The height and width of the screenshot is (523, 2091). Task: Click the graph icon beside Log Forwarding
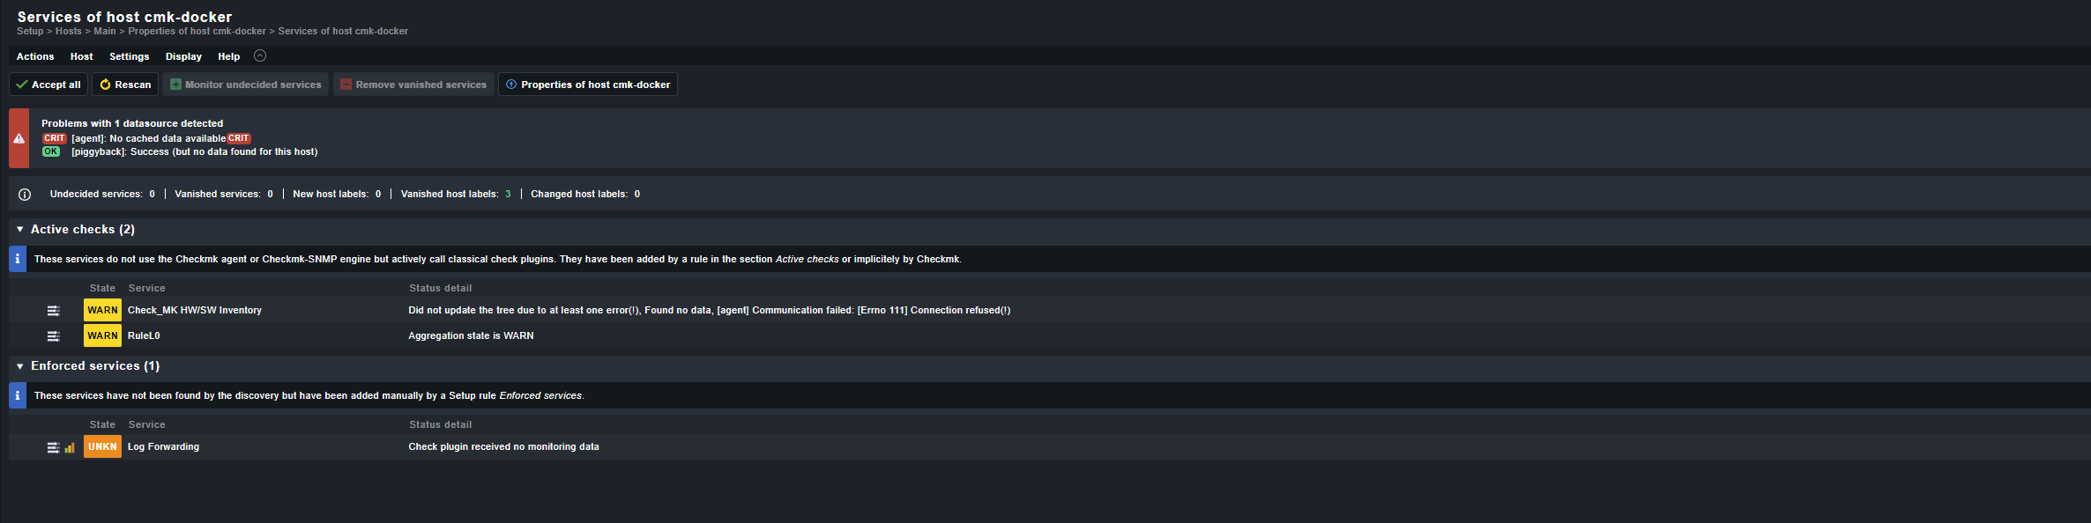point(70,447)
